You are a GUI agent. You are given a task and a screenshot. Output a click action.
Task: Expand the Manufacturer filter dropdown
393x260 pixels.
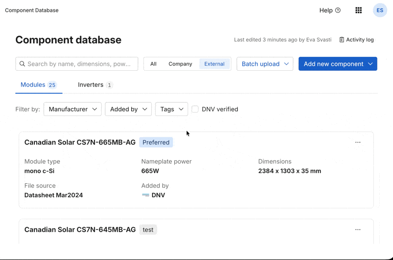72,109
